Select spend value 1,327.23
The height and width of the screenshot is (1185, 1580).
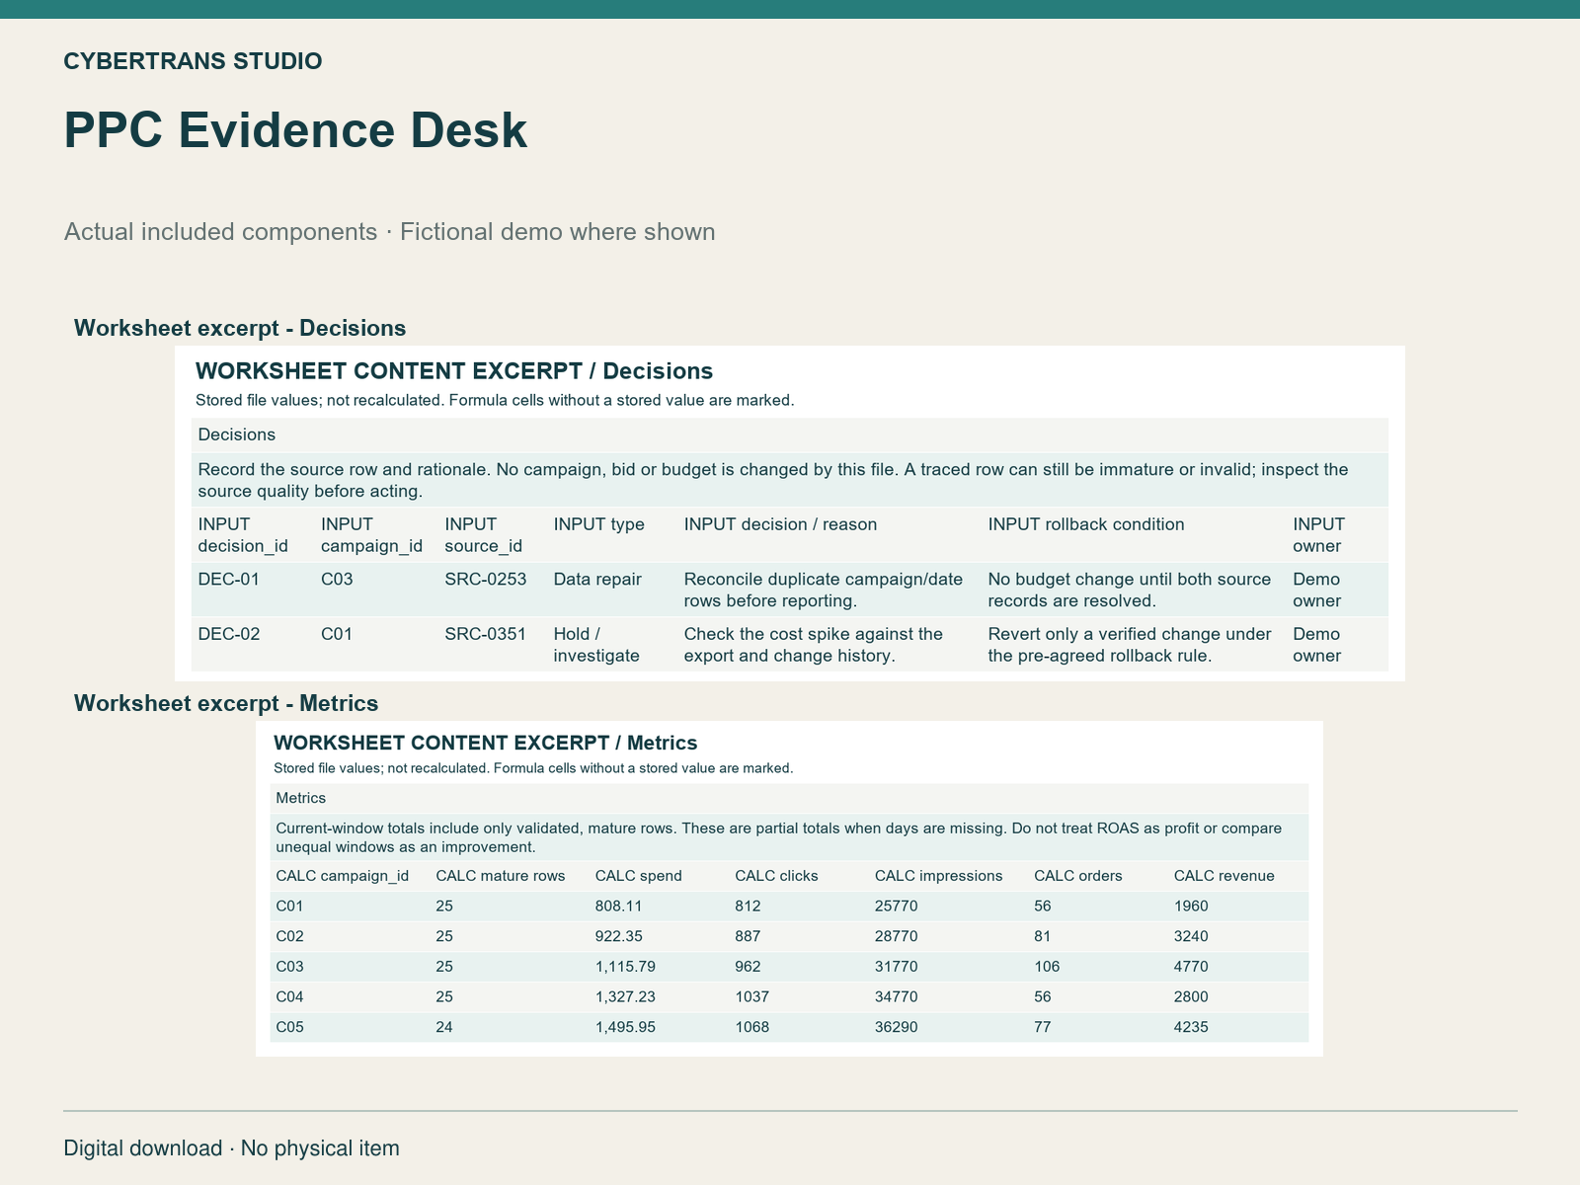(x=625, y=997)
